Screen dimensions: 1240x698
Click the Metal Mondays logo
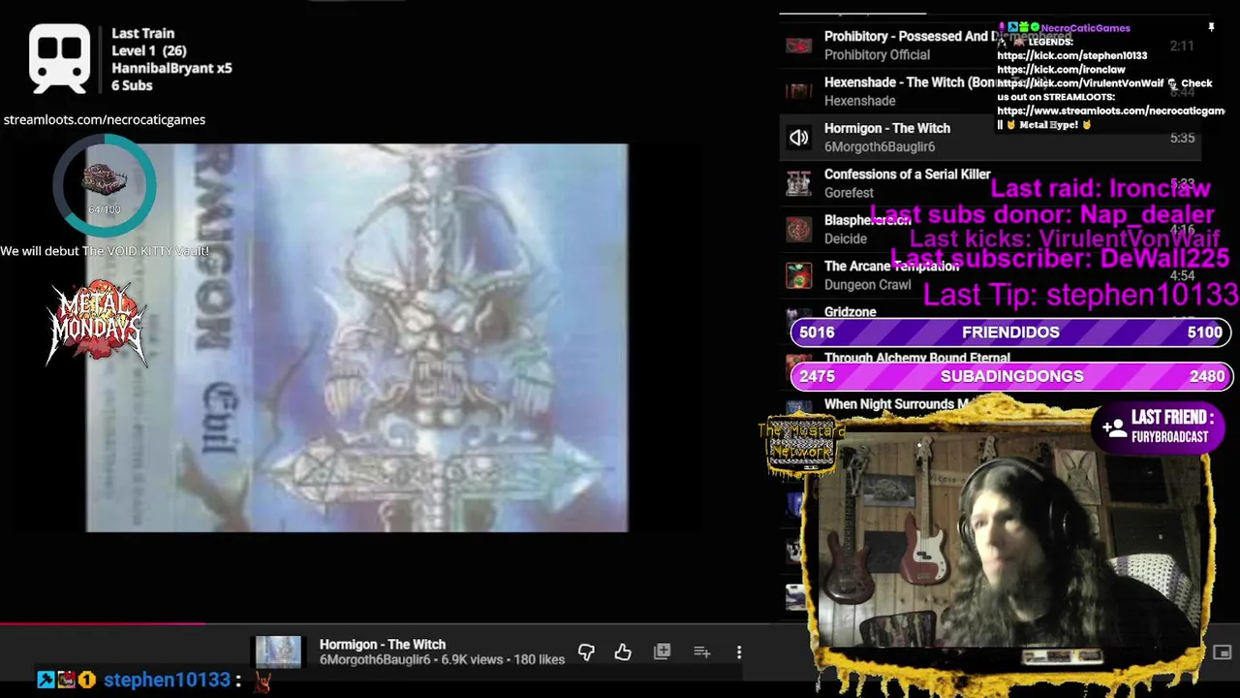[97, 323]
